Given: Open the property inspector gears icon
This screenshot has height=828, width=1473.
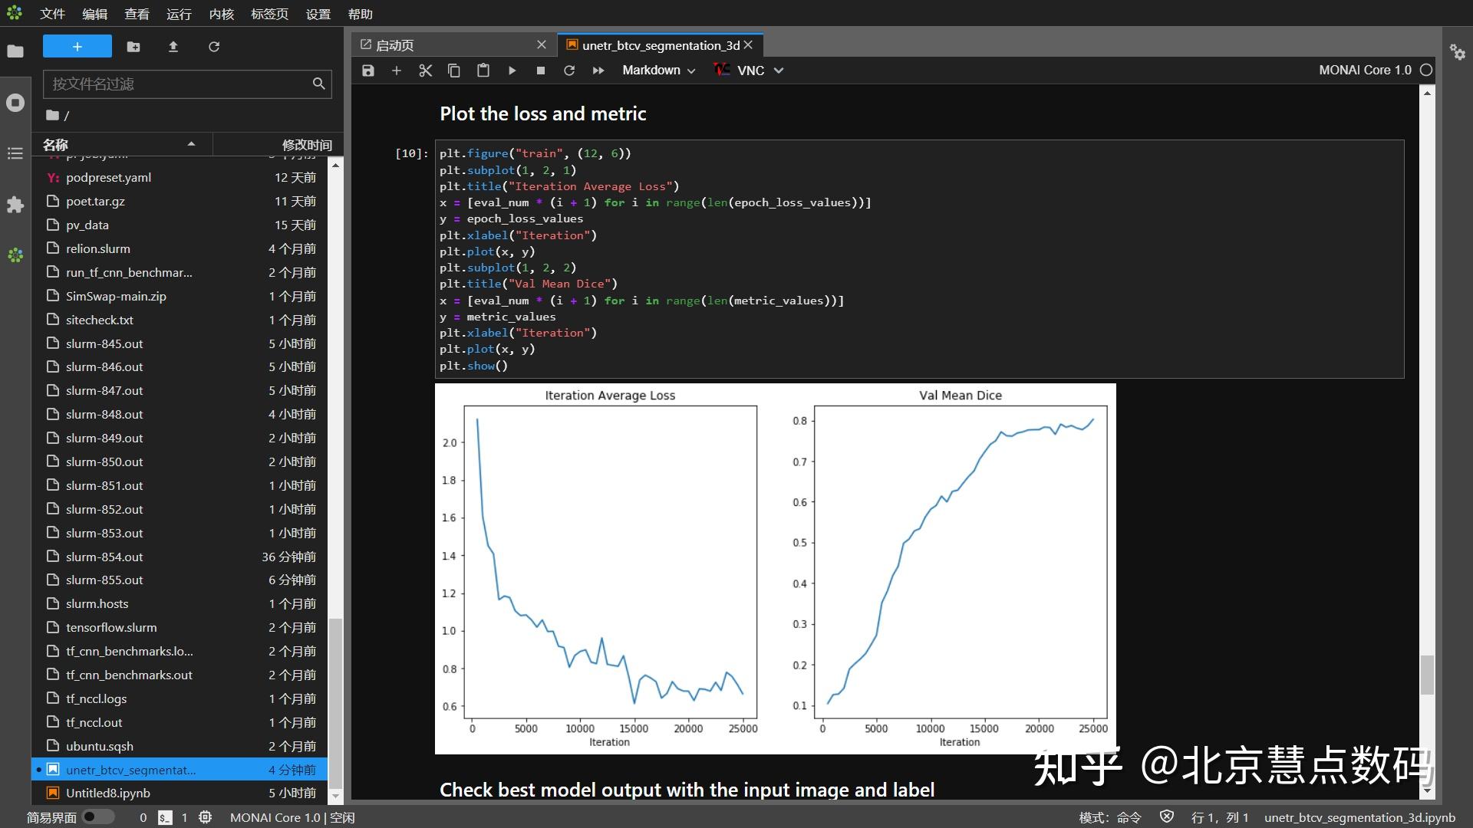Looking at the screenshot, I should tap(1458, 52).
